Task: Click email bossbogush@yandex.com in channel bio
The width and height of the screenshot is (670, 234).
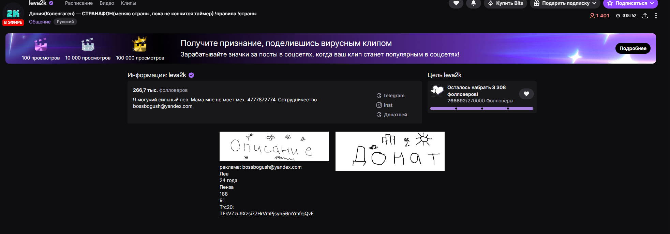Action: (x=163, y=106)
